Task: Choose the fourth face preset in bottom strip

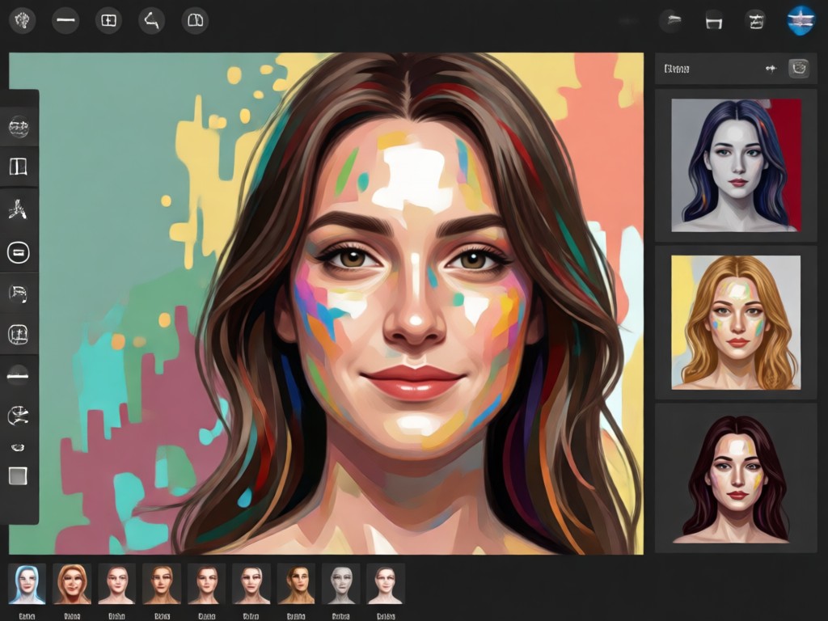Action: click(x=162, y=584)
